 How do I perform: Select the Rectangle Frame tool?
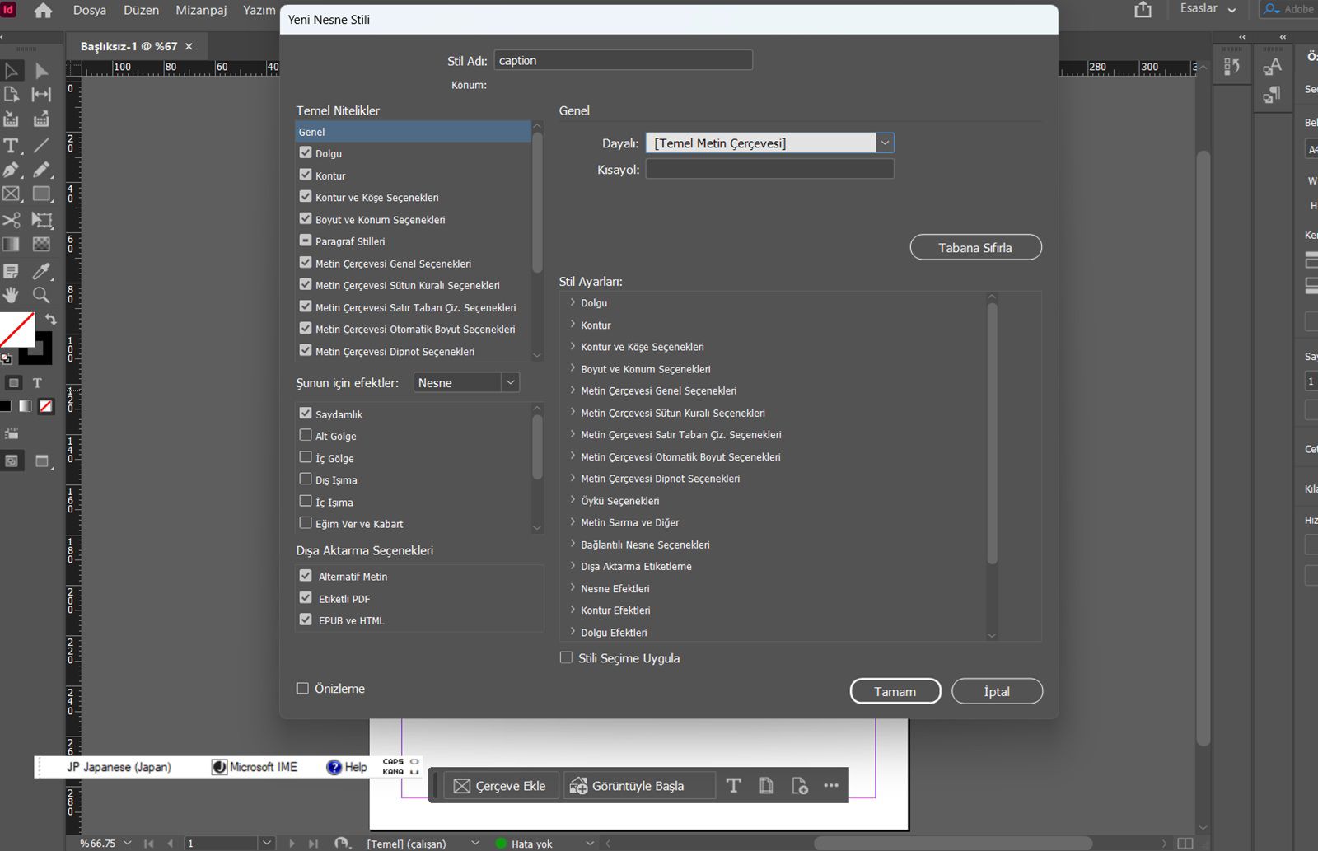[12, 194]
